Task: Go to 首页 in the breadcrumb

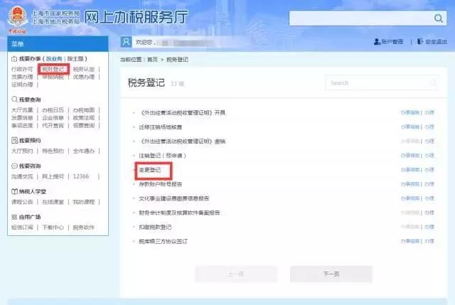Action: pyautogui.click(x=152, y=60)
